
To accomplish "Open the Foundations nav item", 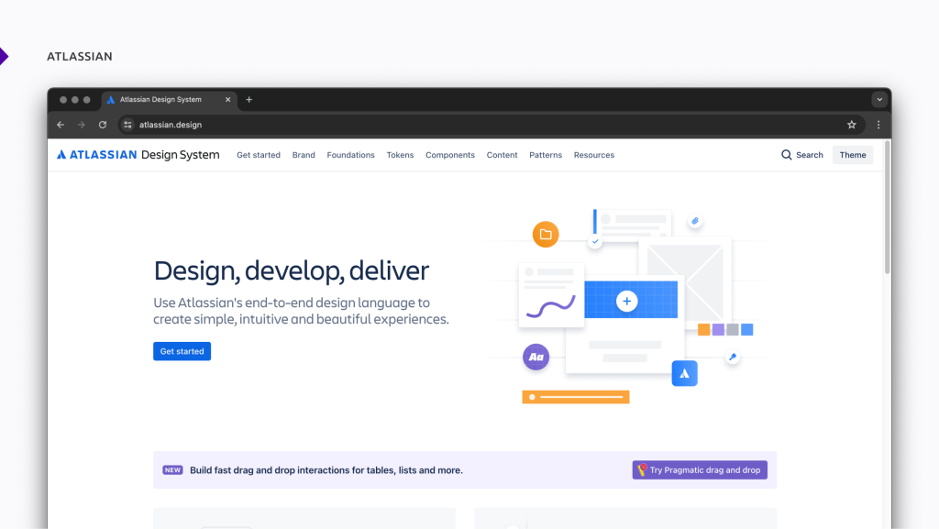I will [350, 155].
